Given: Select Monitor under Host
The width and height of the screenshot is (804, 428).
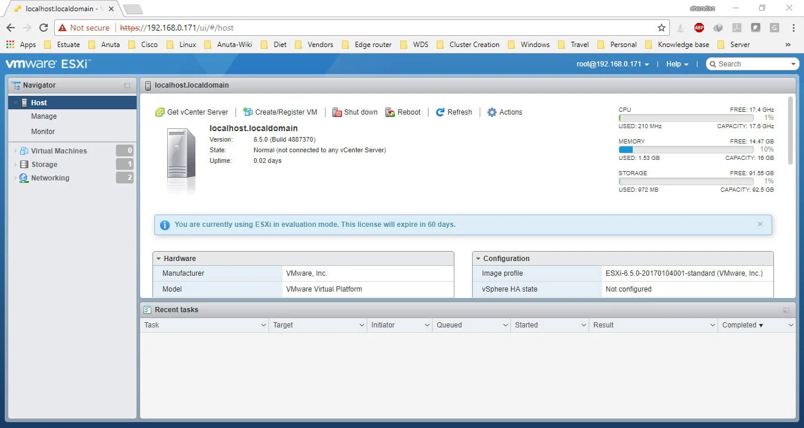Looking at the screenshot, I should click(43, 132).
